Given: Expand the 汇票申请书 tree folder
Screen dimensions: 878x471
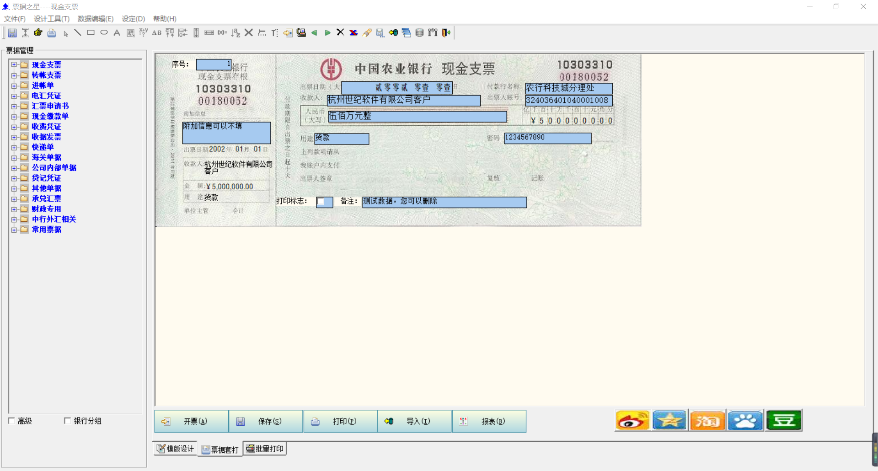Looking at the screenshot, I should click(14, 106).
